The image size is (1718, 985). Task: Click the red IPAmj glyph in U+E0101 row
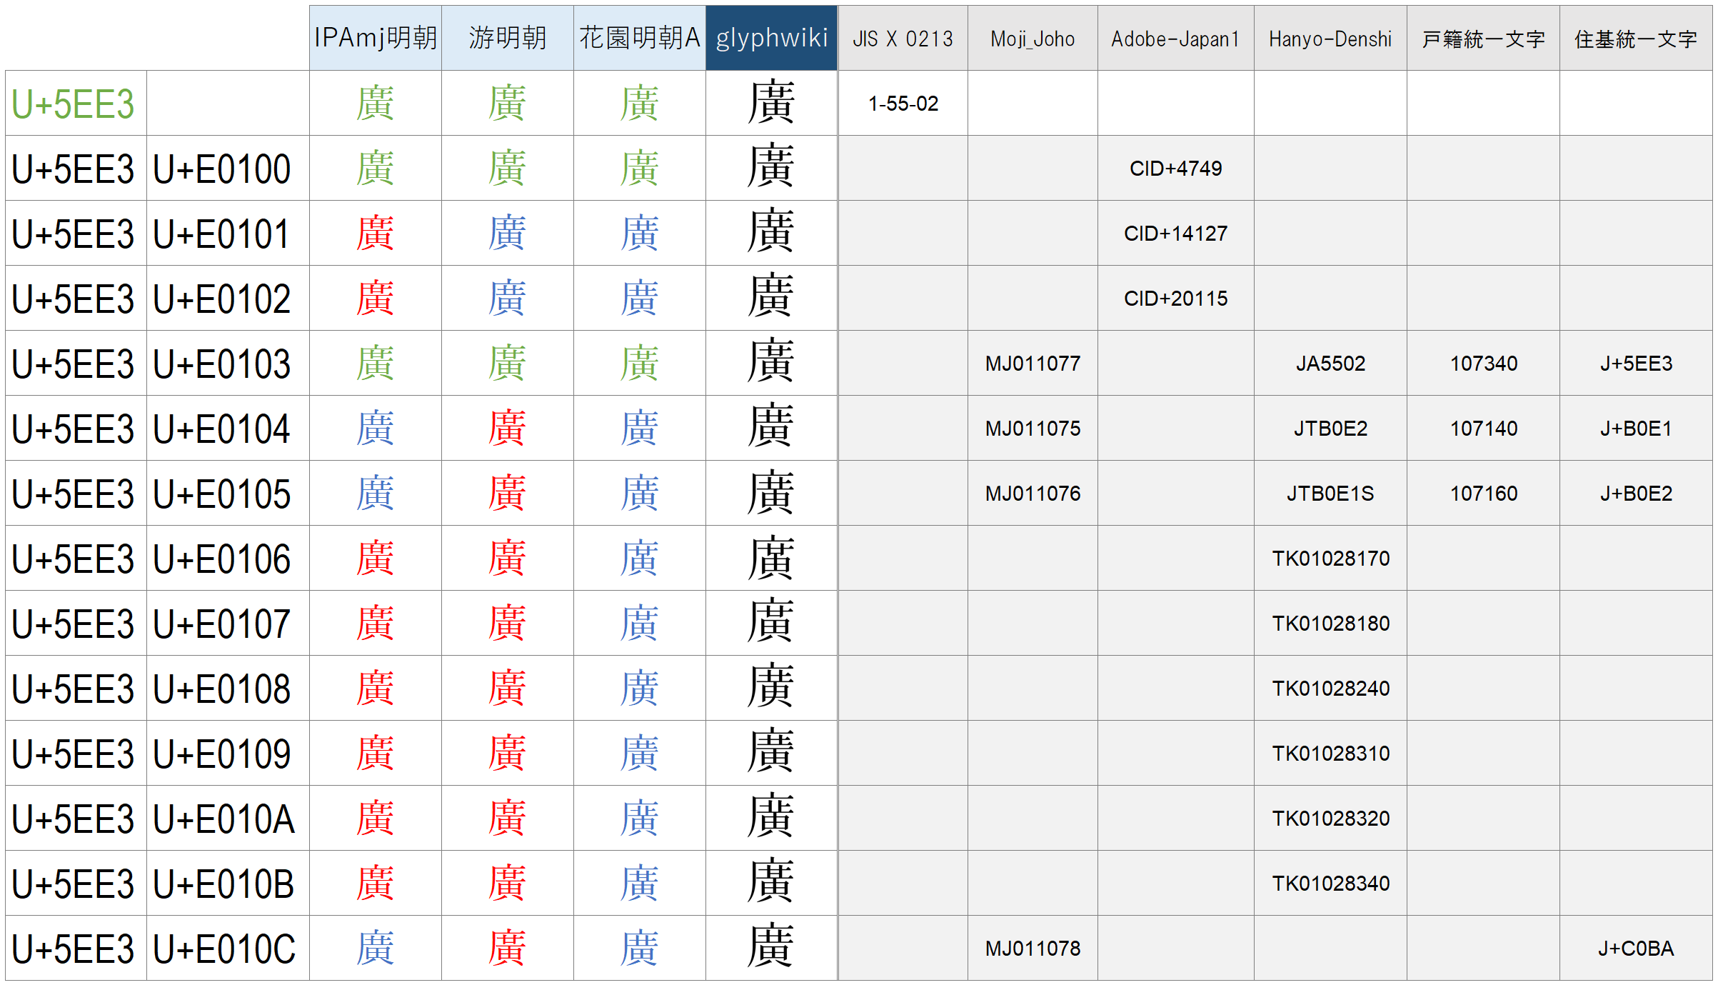click(x=376, y=233)
